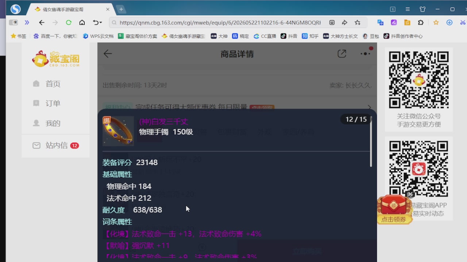Open the translate extension icon
This screenshot has width=467, height=262.
[x=381, y=23]
